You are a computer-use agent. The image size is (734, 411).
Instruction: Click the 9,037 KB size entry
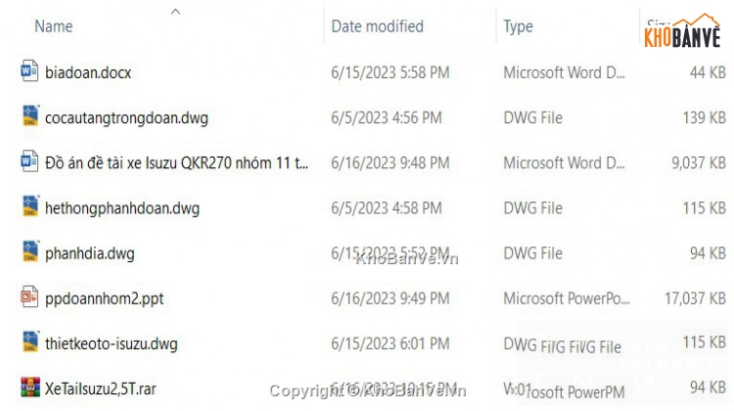(699, 162)
